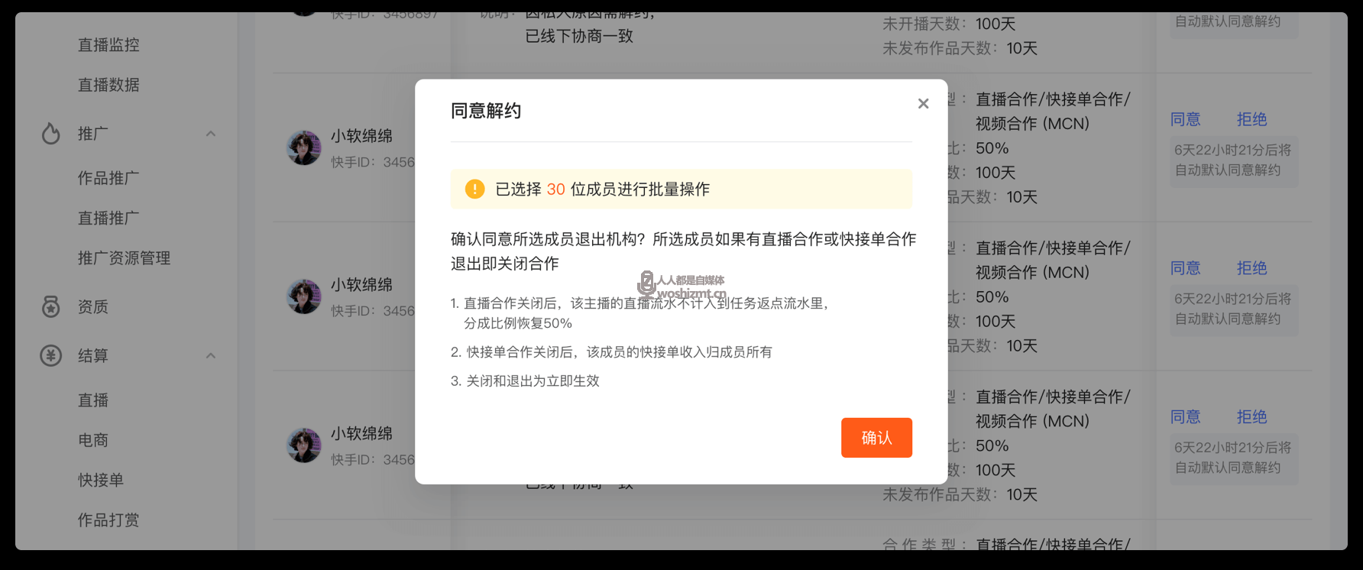
Task: Click the first 小软绵绵 avatar thumbnail
Action: 304,147
